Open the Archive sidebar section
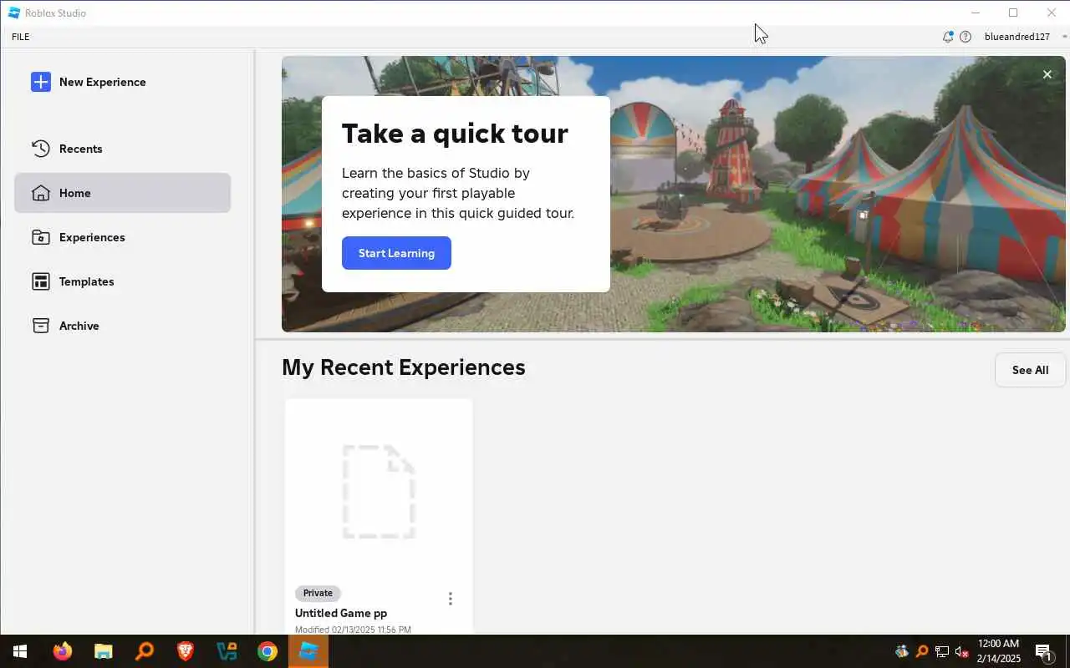Viewport: 1070px width, 668px height. coord(122,326)
